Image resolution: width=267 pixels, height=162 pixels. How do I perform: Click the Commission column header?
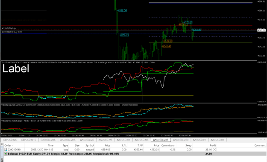click(x=168, y=145)
